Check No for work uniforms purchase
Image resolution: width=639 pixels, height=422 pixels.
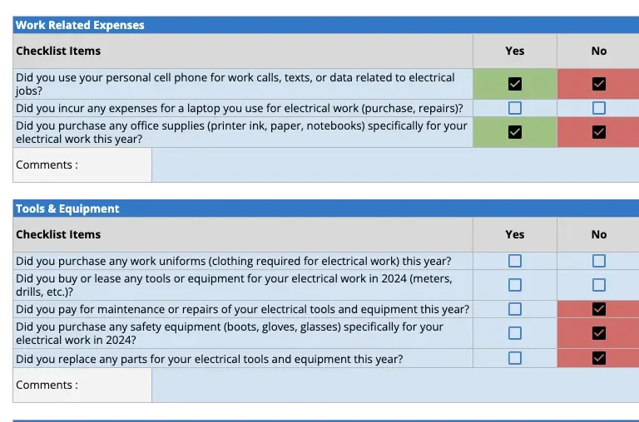coord(599,261)
